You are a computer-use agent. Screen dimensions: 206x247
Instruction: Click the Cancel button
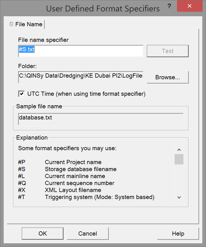(x=88, y=234)
